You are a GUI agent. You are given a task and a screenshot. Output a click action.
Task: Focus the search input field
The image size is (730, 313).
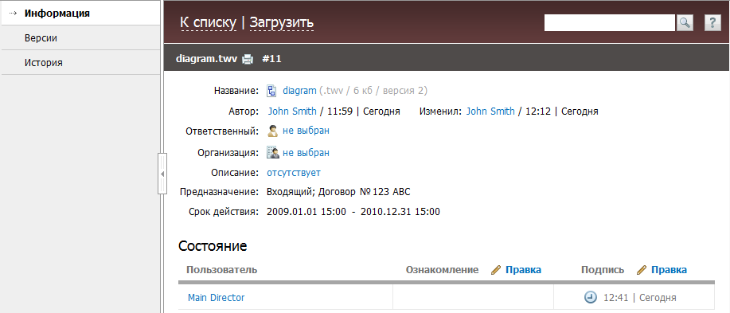click(610, 22)
